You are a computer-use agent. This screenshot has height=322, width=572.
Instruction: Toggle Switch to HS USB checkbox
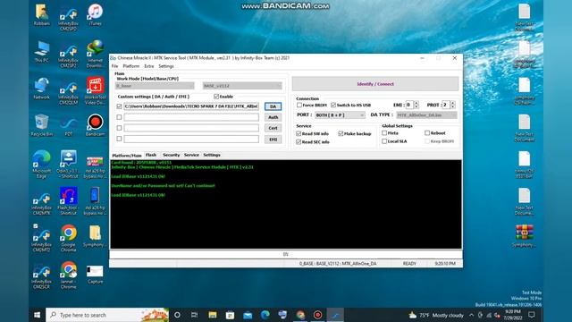click(x=333, y=105)
